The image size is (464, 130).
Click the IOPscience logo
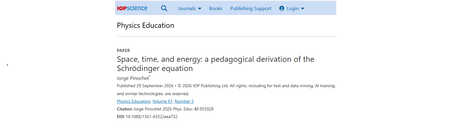pyautogui.click(x=132, y=8)
